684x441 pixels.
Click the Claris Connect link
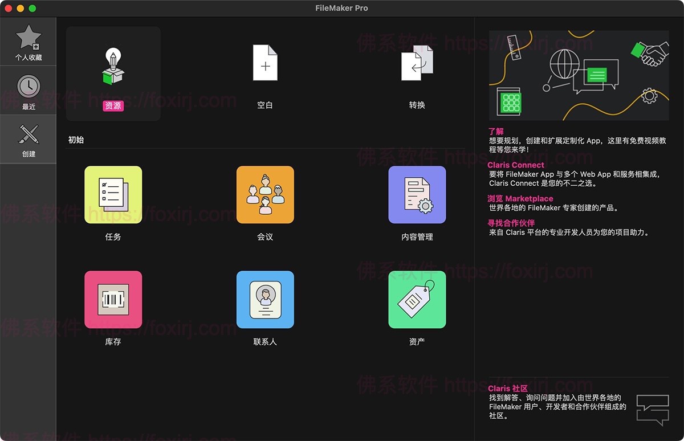click(x=515, y=165)
